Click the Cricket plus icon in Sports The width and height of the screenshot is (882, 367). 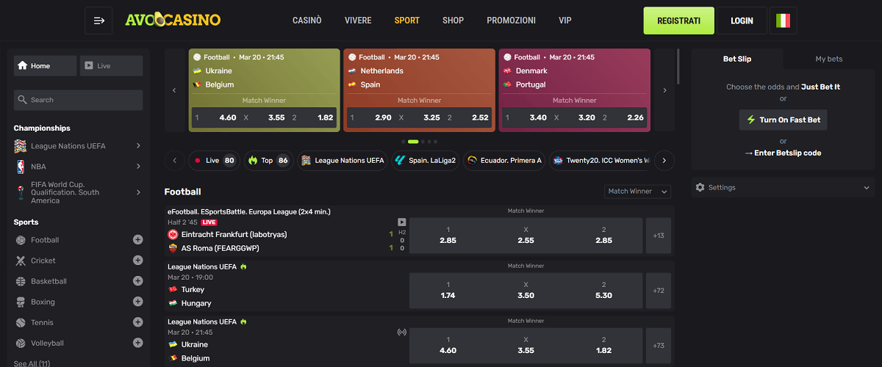[x=137, y=261]
